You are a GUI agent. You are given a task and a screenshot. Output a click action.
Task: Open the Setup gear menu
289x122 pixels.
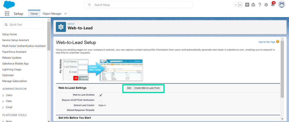click(x=266, y=5)
